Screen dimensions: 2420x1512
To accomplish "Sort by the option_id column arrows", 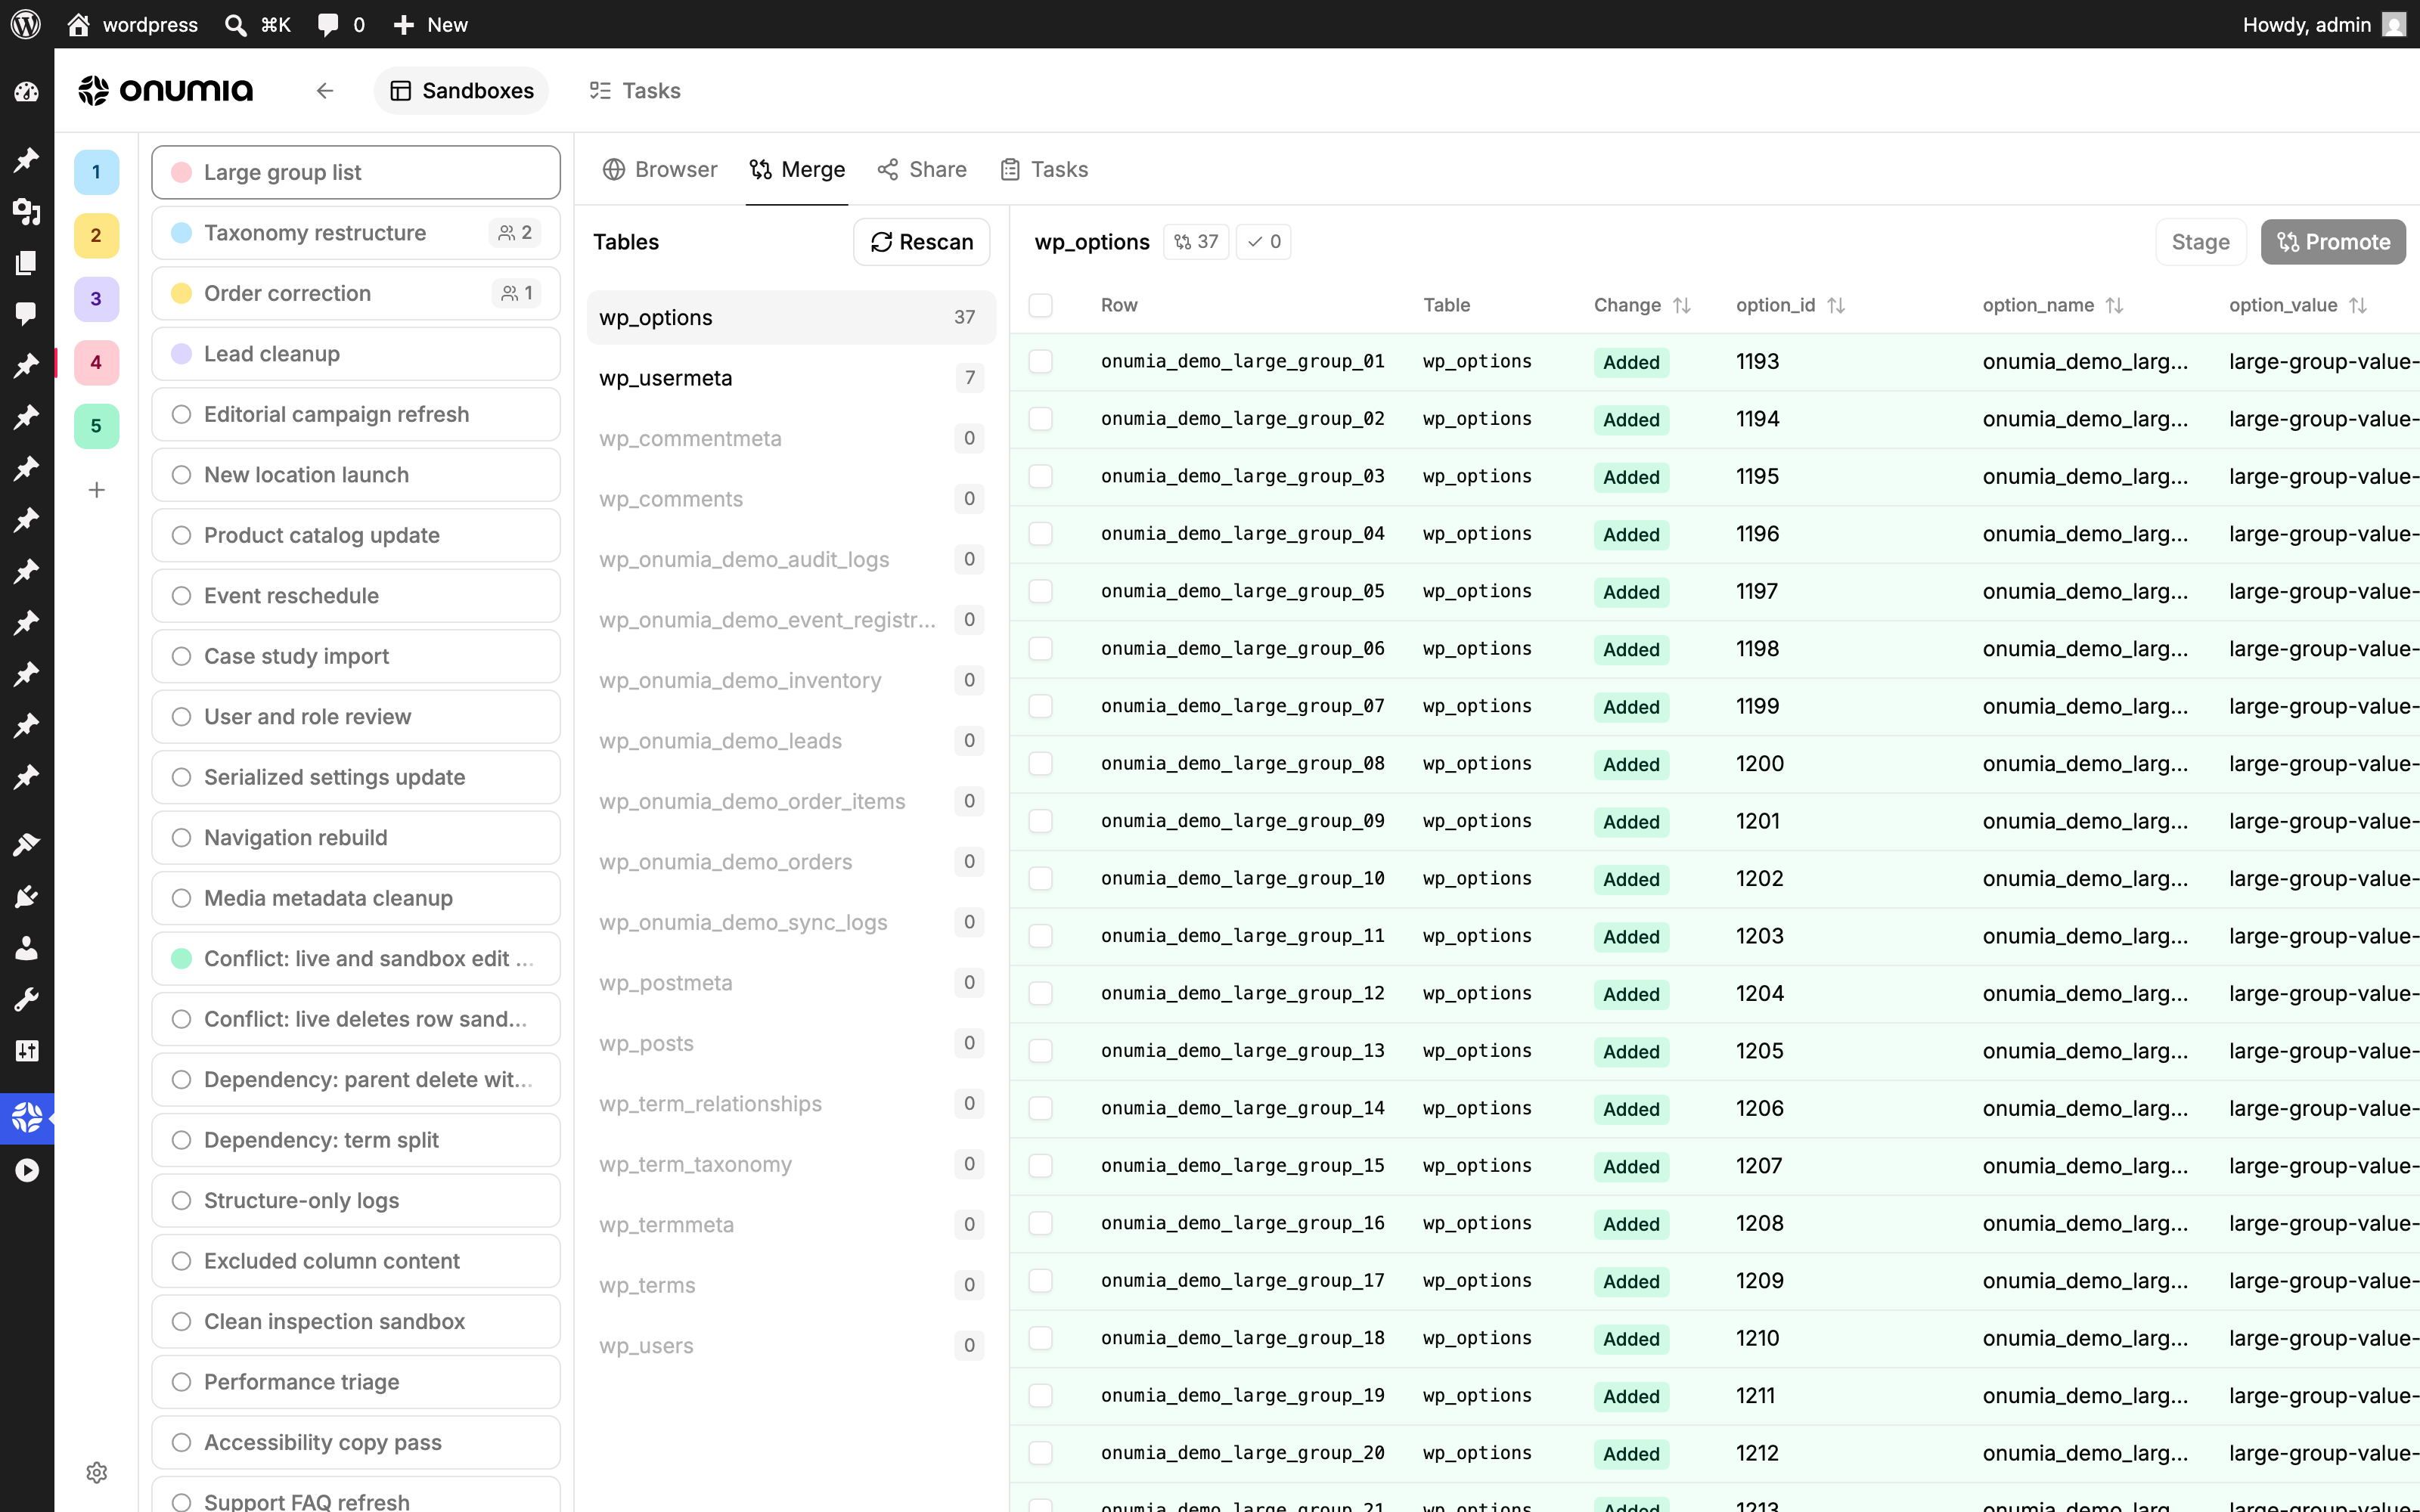I will (1836, 305).
